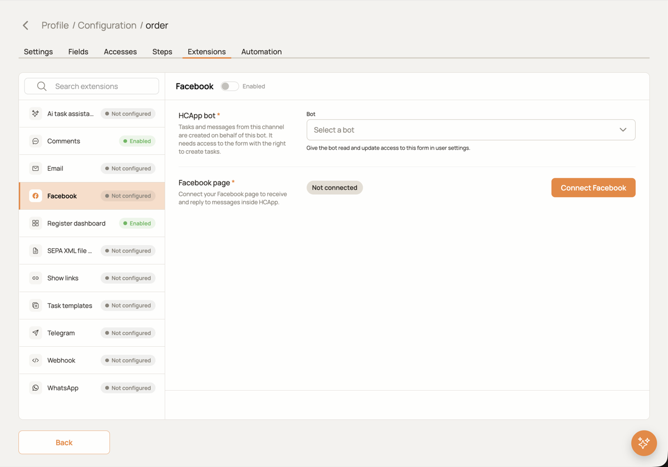Screen dimensions: 668x467
Task: Click the Telegram paper plane icon
Action: (36, 333)
